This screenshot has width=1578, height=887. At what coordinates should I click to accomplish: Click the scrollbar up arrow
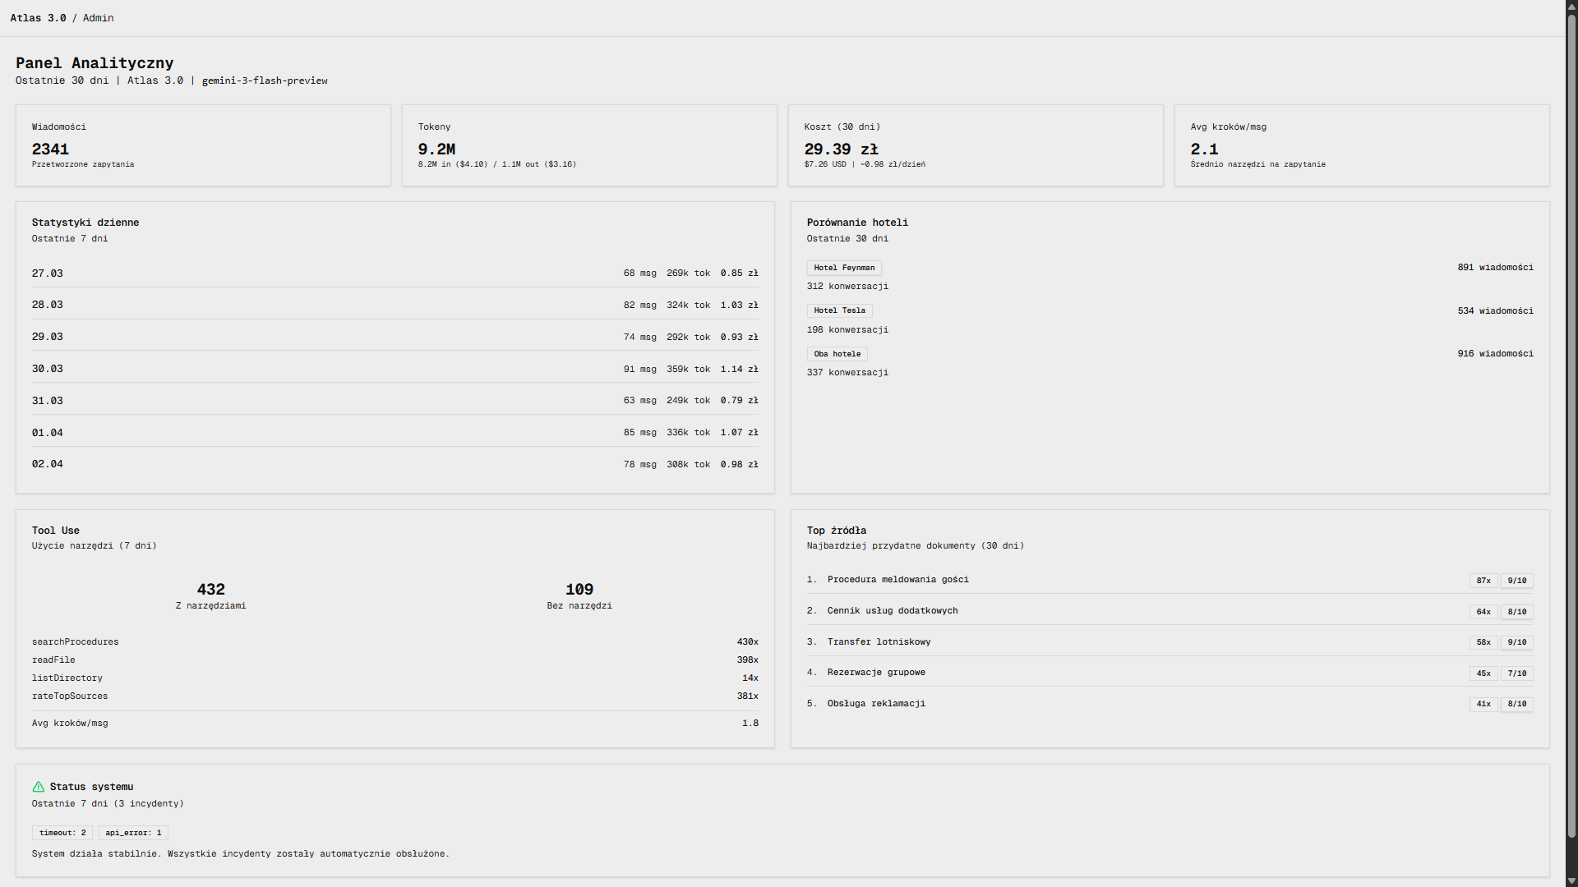coord(1571,6)
